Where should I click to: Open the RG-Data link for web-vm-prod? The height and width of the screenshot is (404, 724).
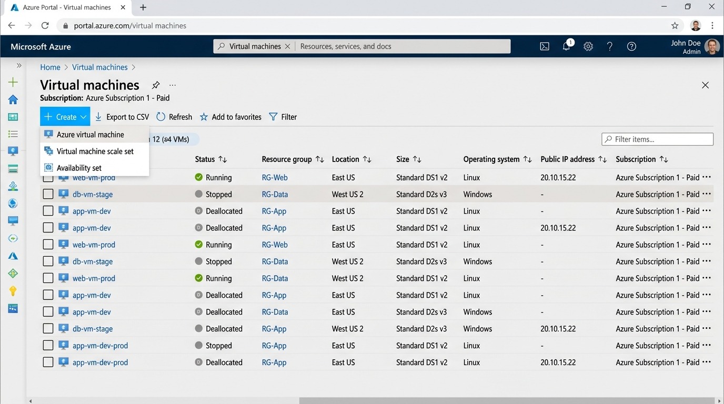point(275,278)
